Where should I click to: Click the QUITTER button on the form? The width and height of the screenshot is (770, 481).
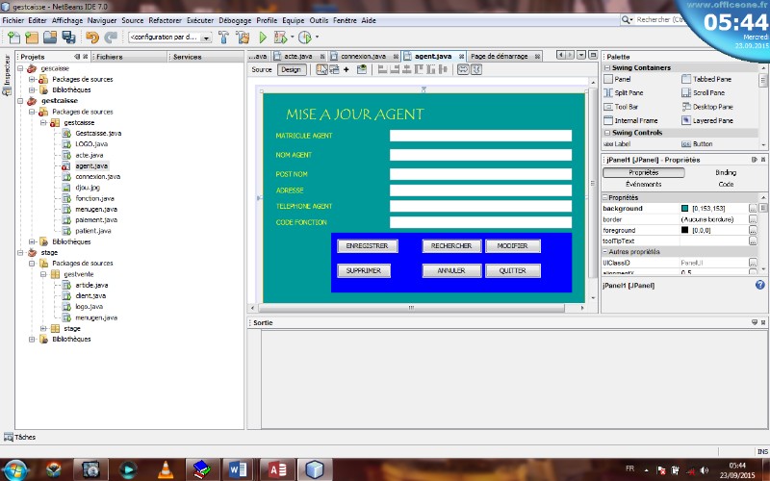(x=512, y=271)
